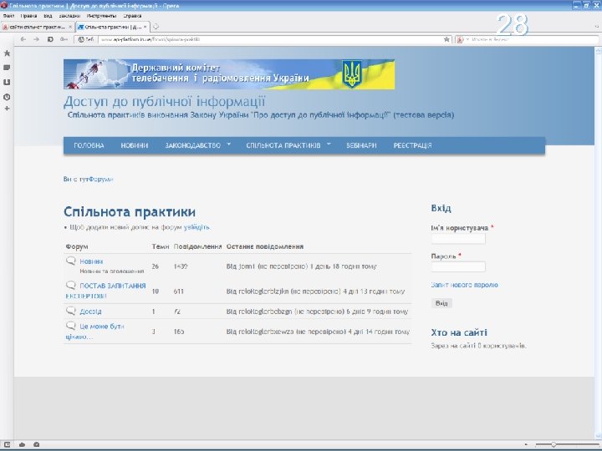Viewport: 602px width, 451px height.
Task: Go forward using the forward arrow
Action: (x=36, y=39)
